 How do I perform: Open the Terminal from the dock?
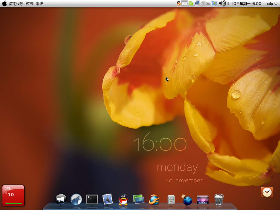click(92, 199)
